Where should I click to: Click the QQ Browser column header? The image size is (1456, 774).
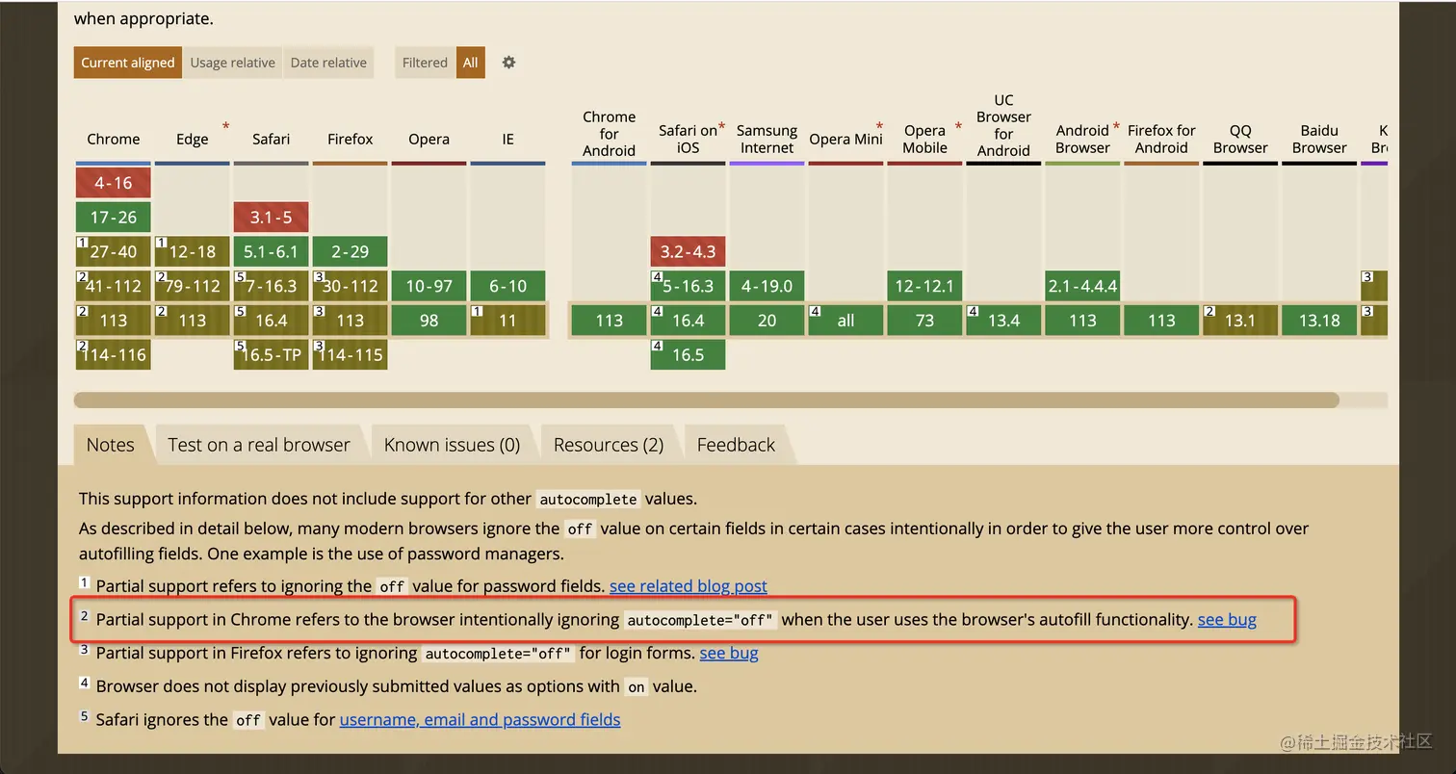[x=1241, y=139]
